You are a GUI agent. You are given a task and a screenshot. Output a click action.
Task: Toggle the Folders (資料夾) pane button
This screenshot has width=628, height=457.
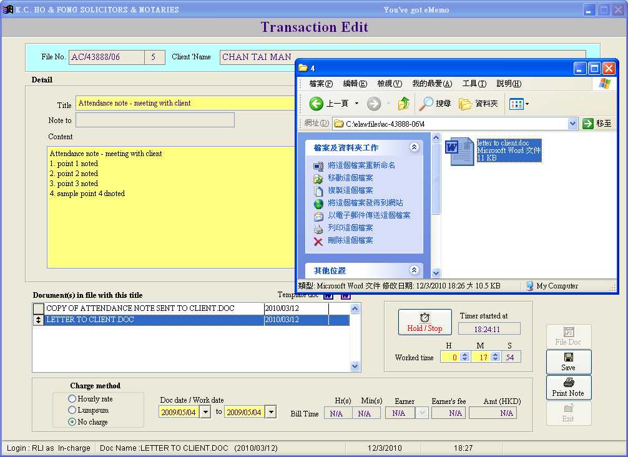(x=478, y=104)
